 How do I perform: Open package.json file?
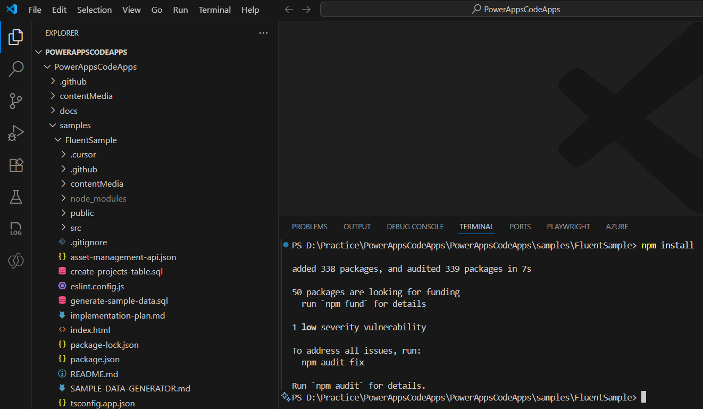pos(95,359)
